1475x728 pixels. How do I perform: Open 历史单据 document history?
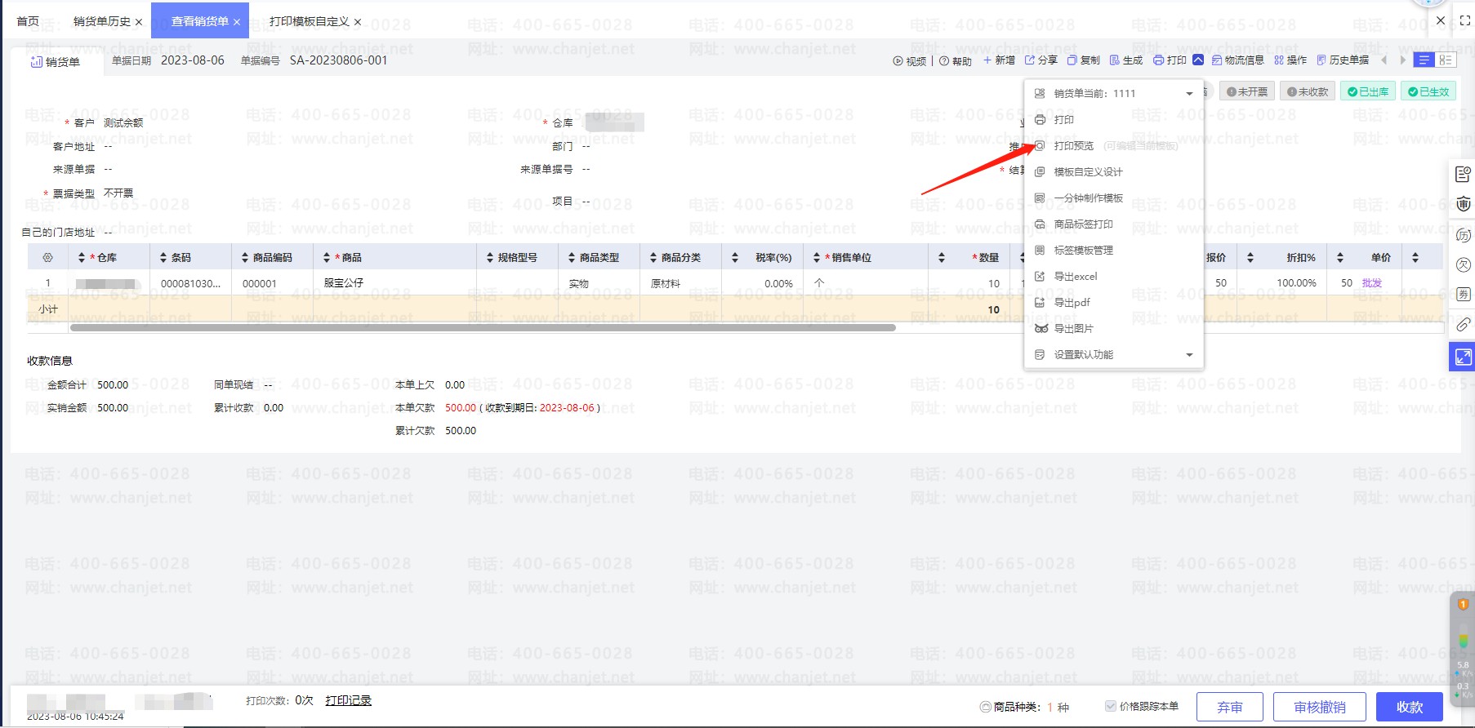click(x=1343, y=60)
